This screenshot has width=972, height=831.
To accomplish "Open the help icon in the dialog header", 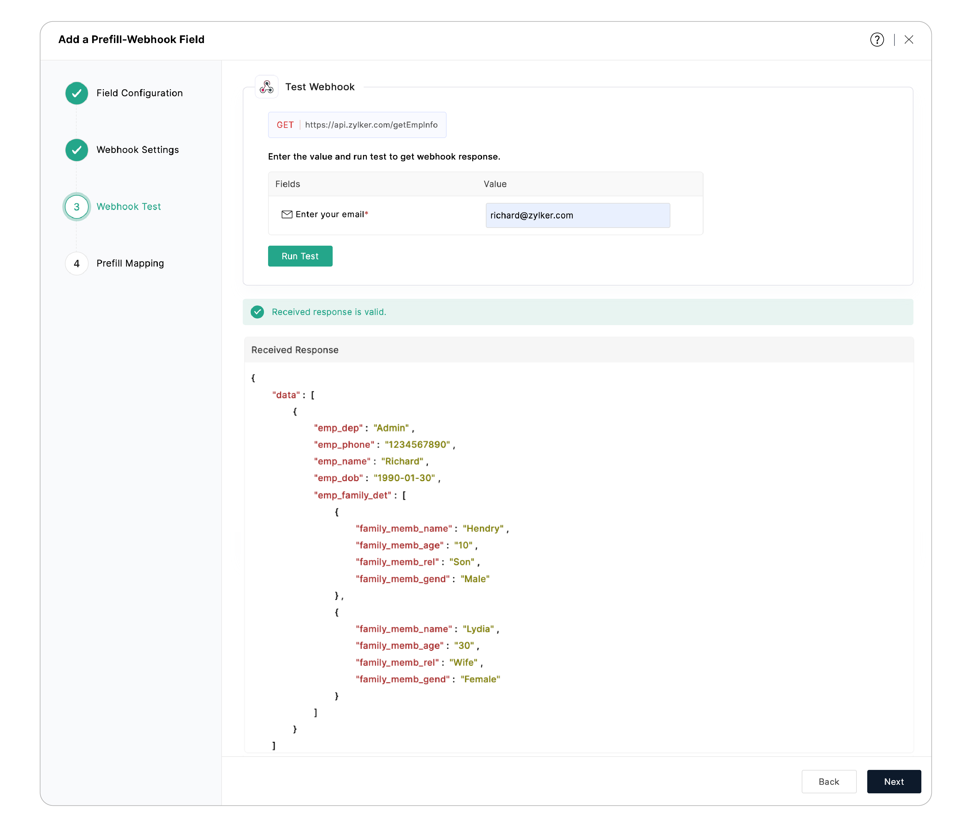I will coord(877,40).
